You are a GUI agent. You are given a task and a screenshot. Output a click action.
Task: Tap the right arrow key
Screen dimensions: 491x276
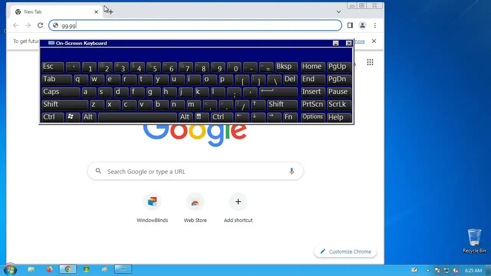pos(274,118)
